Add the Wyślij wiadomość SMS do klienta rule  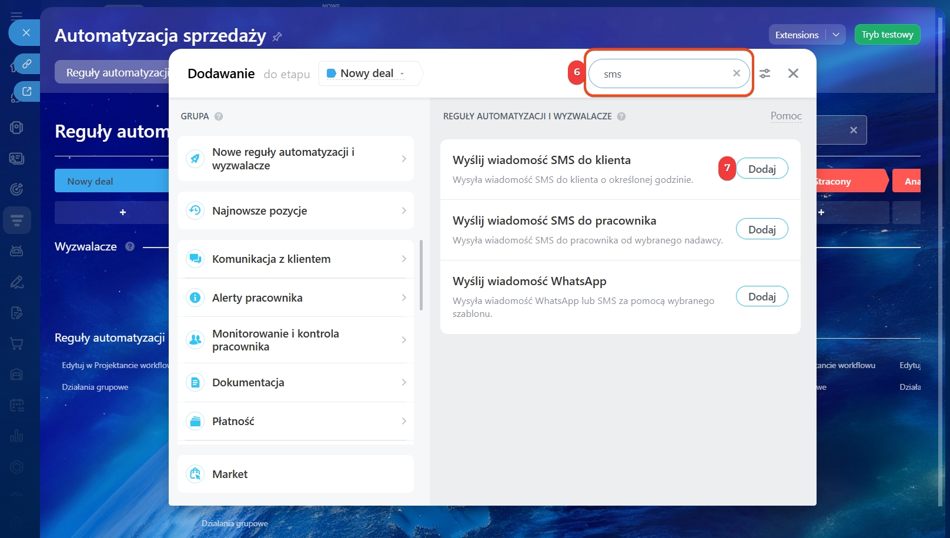tap(762, 169)
